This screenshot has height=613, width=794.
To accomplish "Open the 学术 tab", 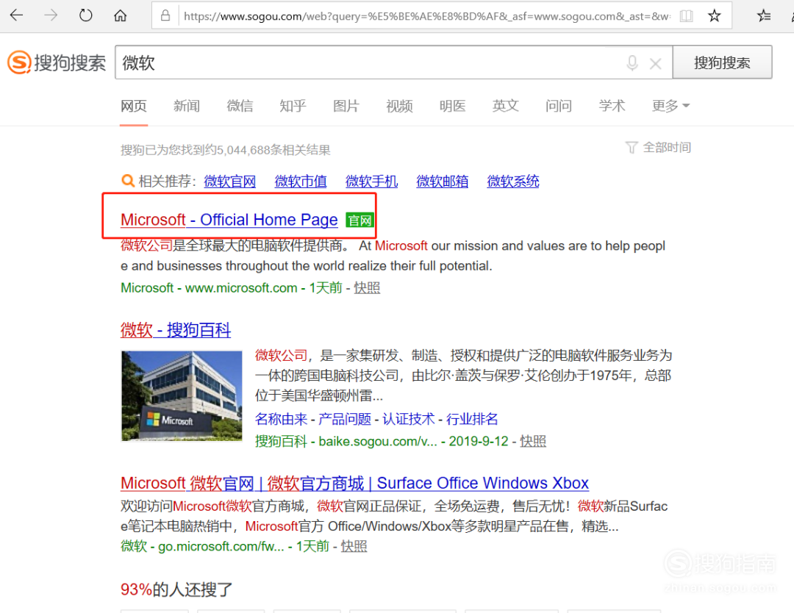I will pyautogui.click(x=612, y=106).
